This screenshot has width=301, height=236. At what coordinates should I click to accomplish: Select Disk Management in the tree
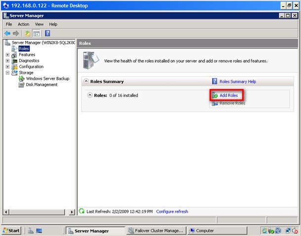(42, 85)
